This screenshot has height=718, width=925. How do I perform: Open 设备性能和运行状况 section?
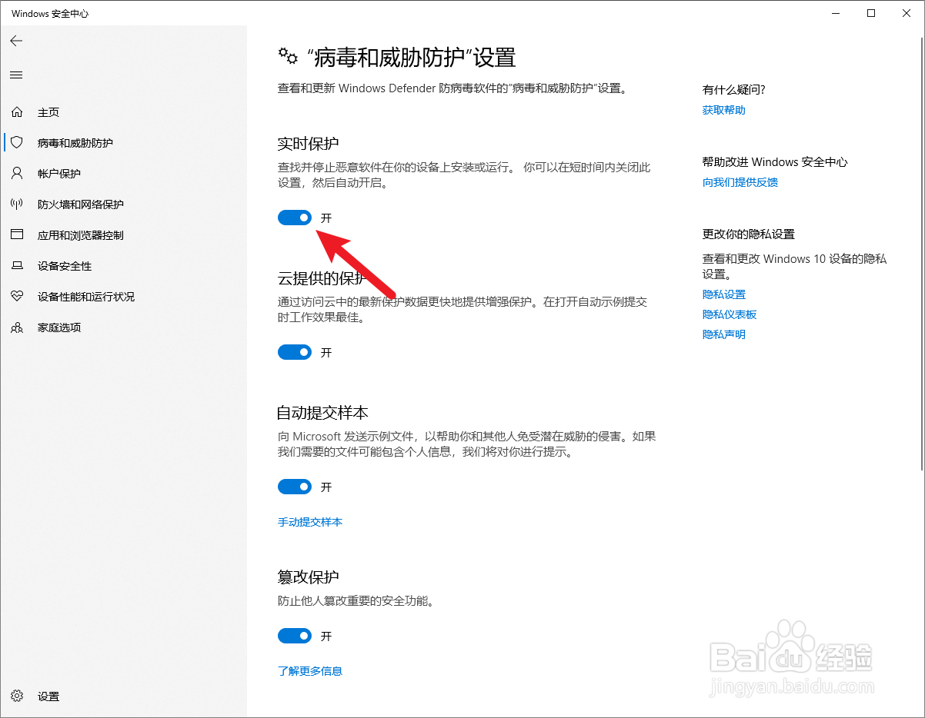click(x=86, y=297)
